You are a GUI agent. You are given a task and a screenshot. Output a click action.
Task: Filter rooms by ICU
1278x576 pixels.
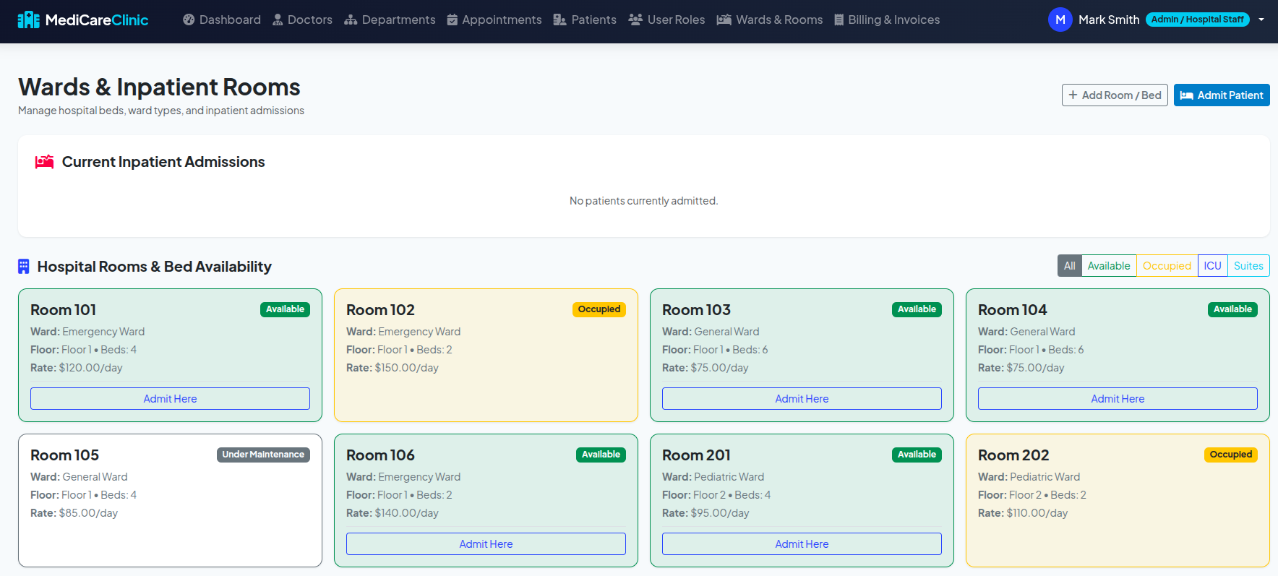click(x=1213, y=266)
